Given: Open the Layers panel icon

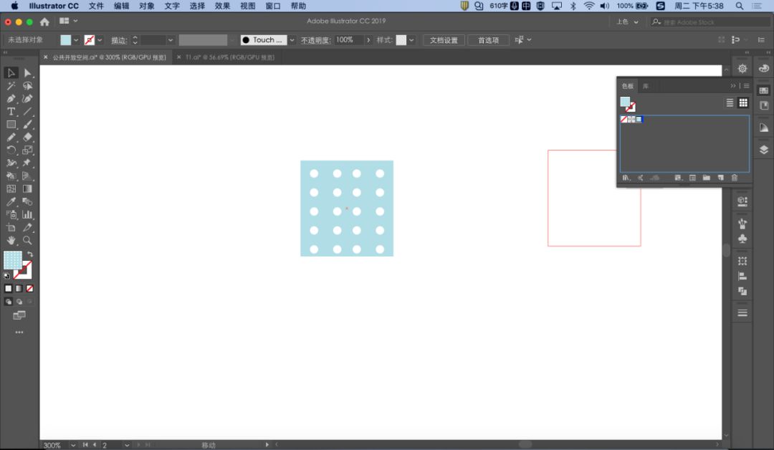Looking at the screenshot, I should 764,150.
